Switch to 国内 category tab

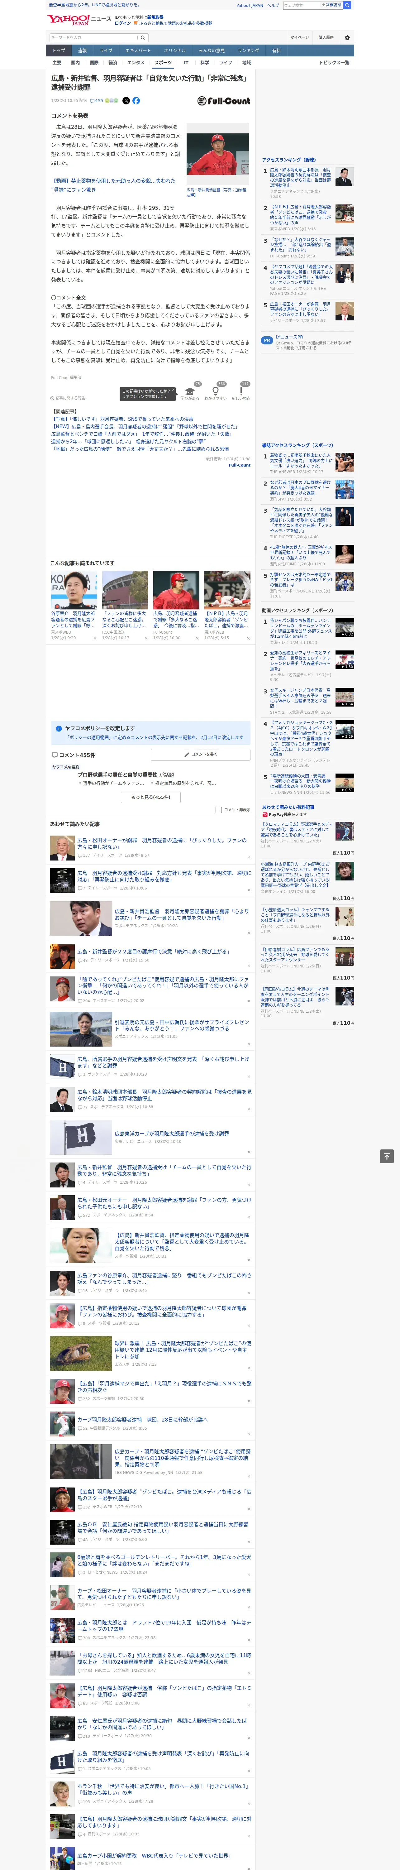(75, 62)
